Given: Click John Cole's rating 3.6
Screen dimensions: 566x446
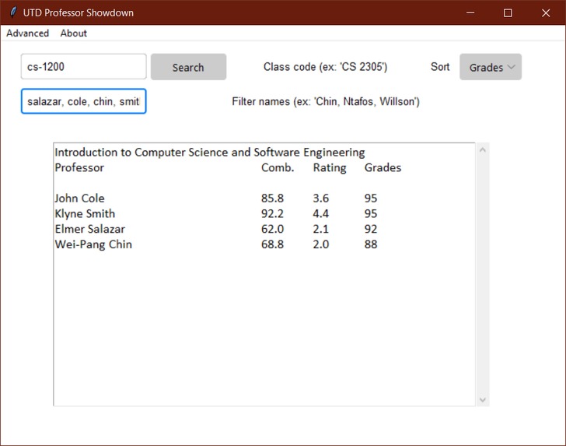Looking at the screenshot, I should 320,198.
